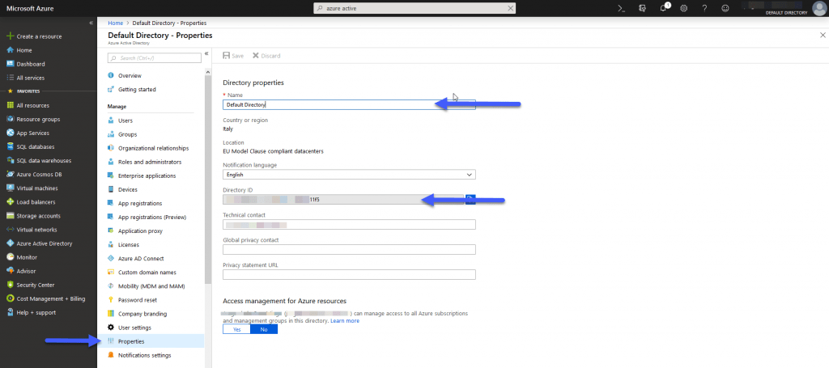Open portal settings gear
The height and width of the screenshot is (368, 829).
click(x=683, y=8)
